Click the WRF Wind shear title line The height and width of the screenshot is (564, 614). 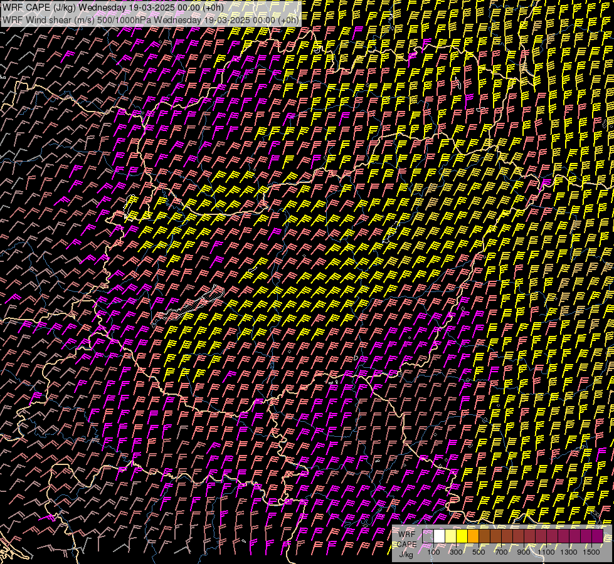click(x=151, y=19)
